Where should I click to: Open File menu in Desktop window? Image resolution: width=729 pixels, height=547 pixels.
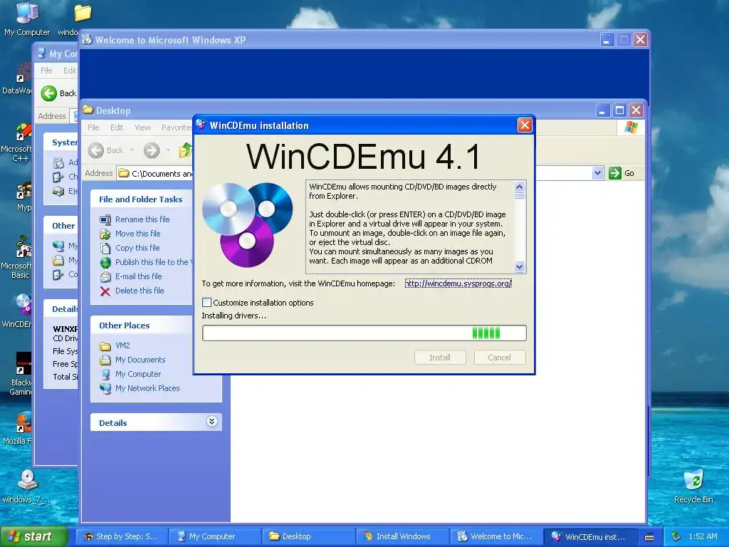click(x=93, y=127)
